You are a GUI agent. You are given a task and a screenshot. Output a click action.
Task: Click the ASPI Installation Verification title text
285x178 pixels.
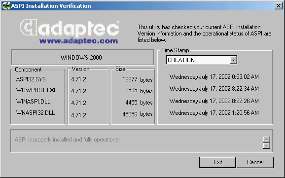click(51, 6)
